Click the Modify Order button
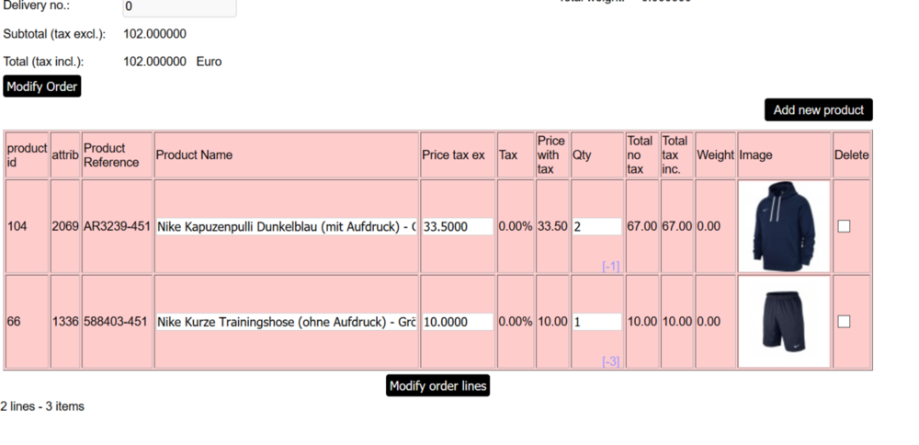Screen dimensions: 919x445 (x=42, y=86)
